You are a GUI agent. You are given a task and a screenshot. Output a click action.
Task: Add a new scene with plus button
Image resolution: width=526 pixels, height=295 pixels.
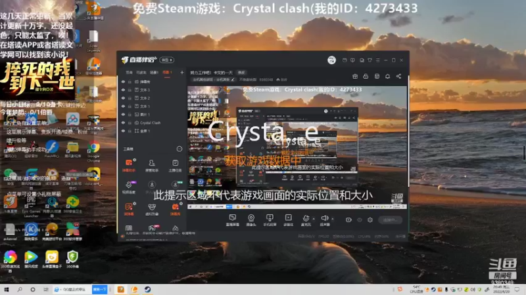182,72
